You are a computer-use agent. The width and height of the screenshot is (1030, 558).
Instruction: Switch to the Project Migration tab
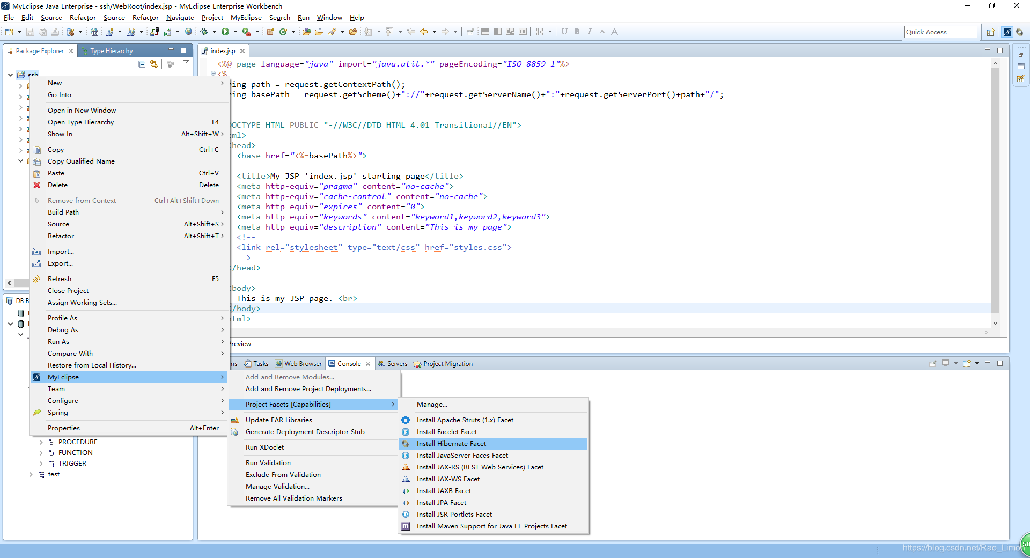click(443, 364)
